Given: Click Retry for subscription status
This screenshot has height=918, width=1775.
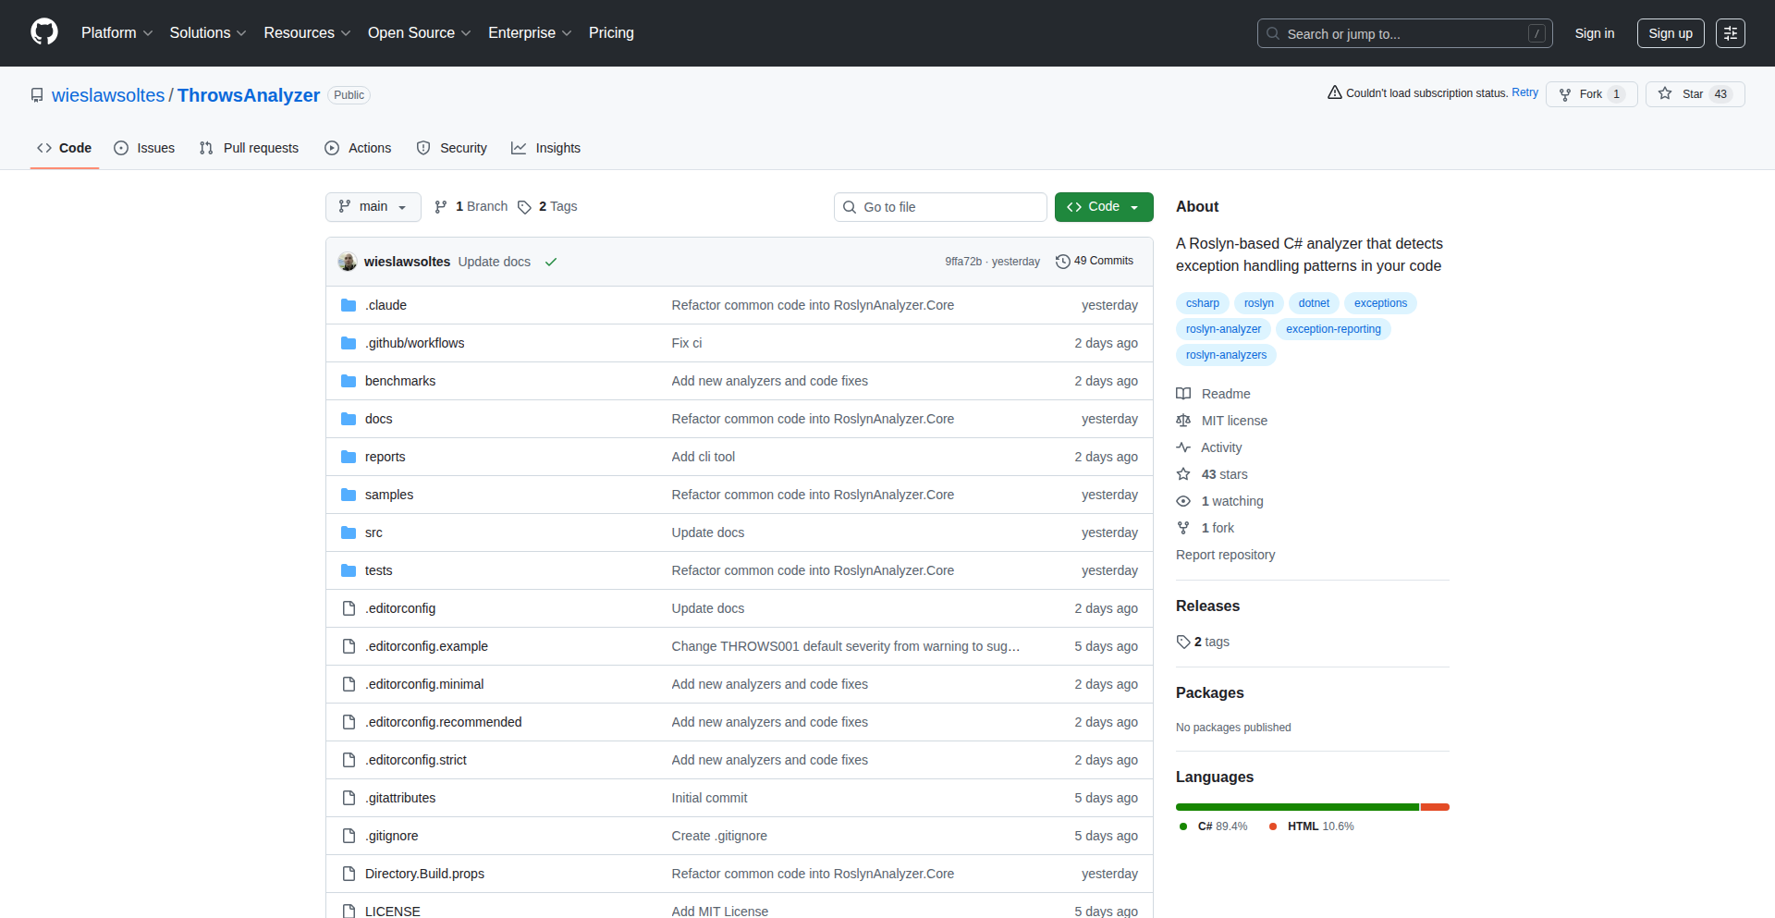Looking at the screenshot, I should coord(1524,93).
